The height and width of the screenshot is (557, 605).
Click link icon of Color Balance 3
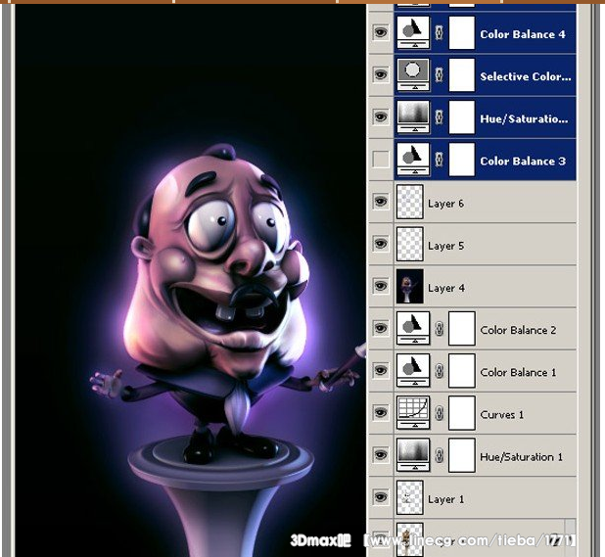pos(439,160)
